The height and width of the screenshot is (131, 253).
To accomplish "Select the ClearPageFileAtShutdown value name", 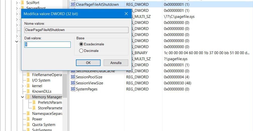I will coord(97,4).
